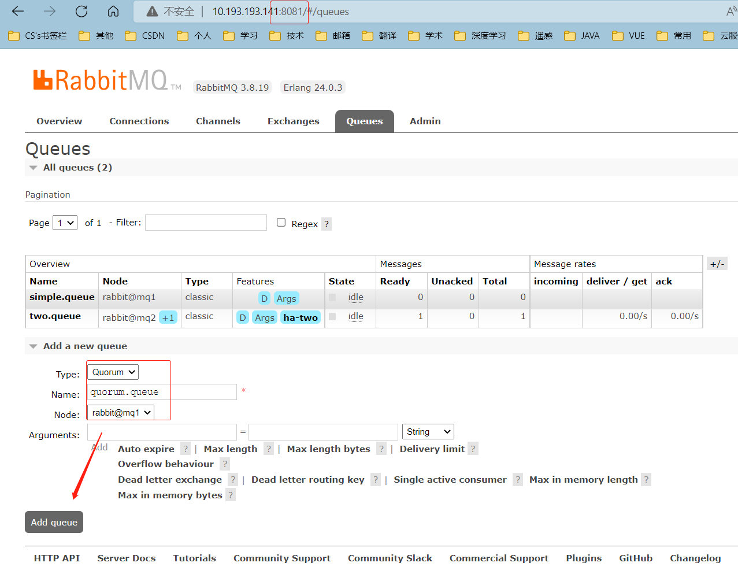The height and width of the screenshot is (570, 738).
Task: Open the Plugins footer link
Action: pyautogui.click(x=584, y=558)
